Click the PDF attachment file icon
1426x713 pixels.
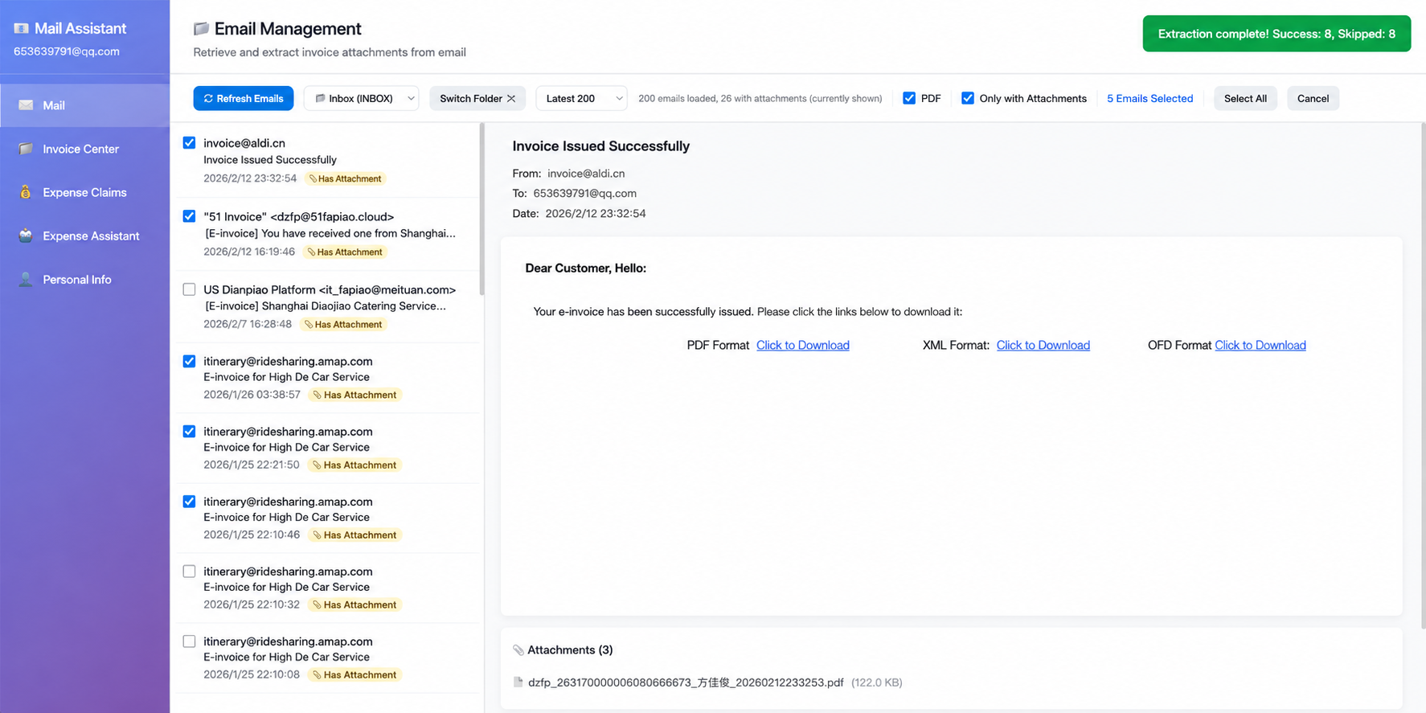point(518,682)
